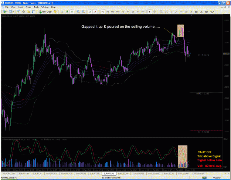The image size is (231, 180).
Task: Switch to candlestick chart display
Action: pos(67,11)
